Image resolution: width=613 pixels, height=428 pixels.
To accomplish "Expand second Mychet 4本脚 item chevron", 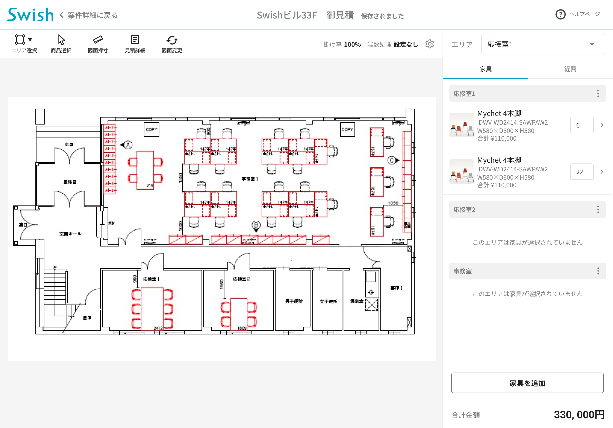I will [x=602, y=172].
